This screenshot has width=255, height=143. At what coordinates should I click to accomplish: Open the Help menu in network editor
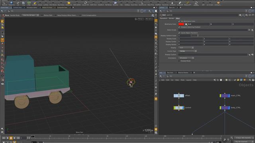pos(195,80)
